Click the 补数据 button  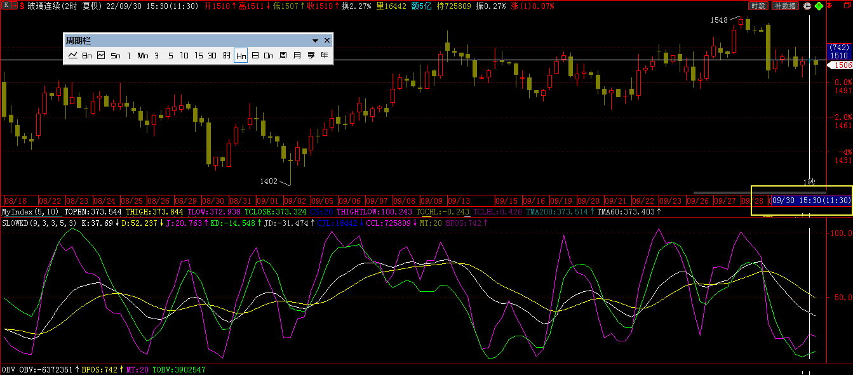tap(785, 6)
